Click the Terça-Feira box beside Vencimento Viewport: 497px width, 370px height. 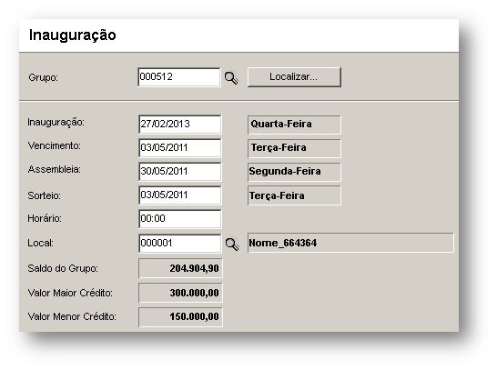pyautogui.click(x=294, y=148)
